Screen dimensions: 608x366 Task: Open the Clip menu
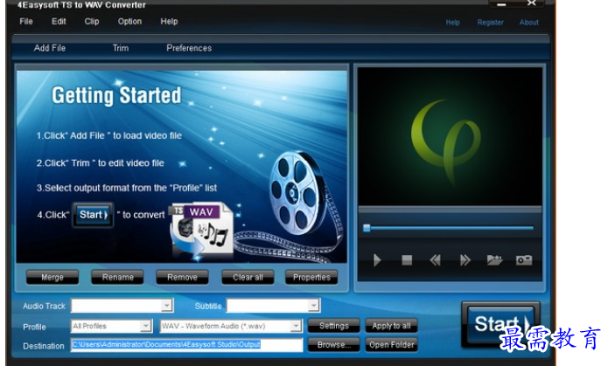(92, 21)
